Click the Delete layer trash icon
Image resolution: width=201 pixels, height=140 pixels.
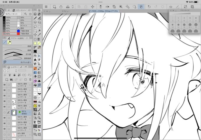(x=30, y=80)
